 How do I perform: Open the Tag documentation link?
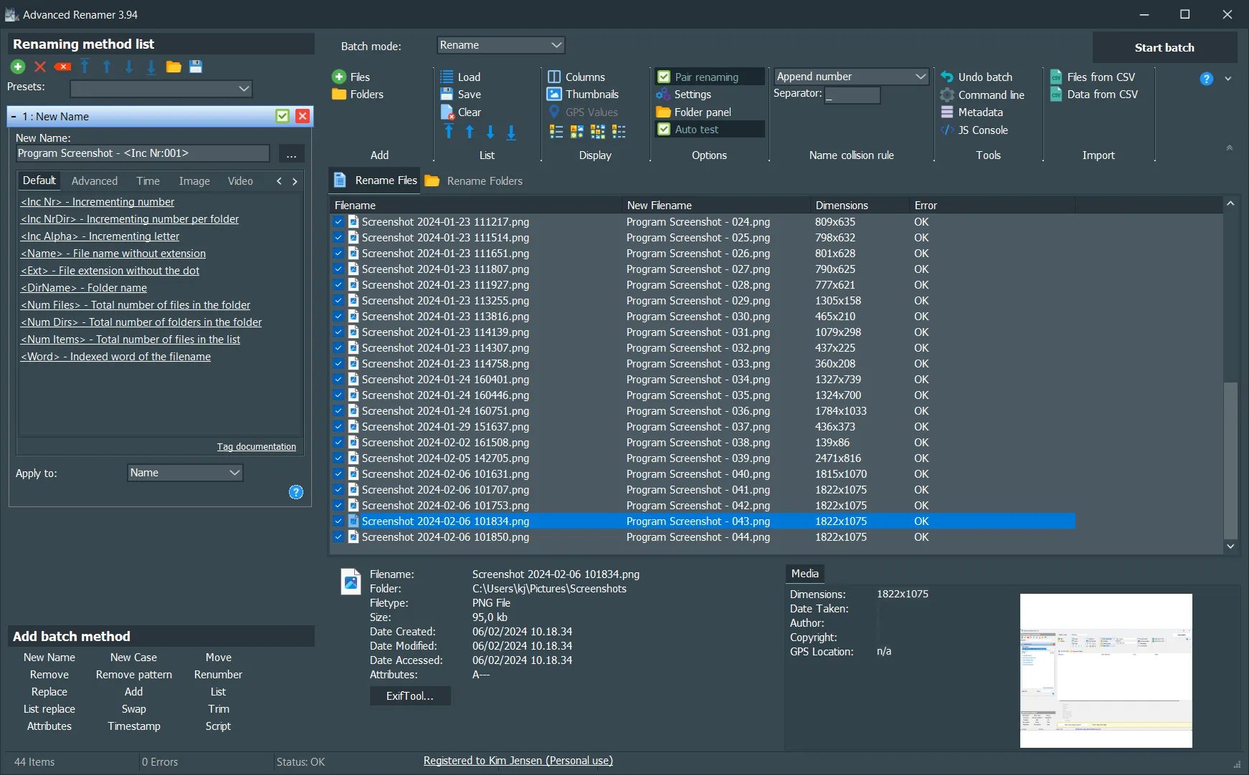coord(256,446)
